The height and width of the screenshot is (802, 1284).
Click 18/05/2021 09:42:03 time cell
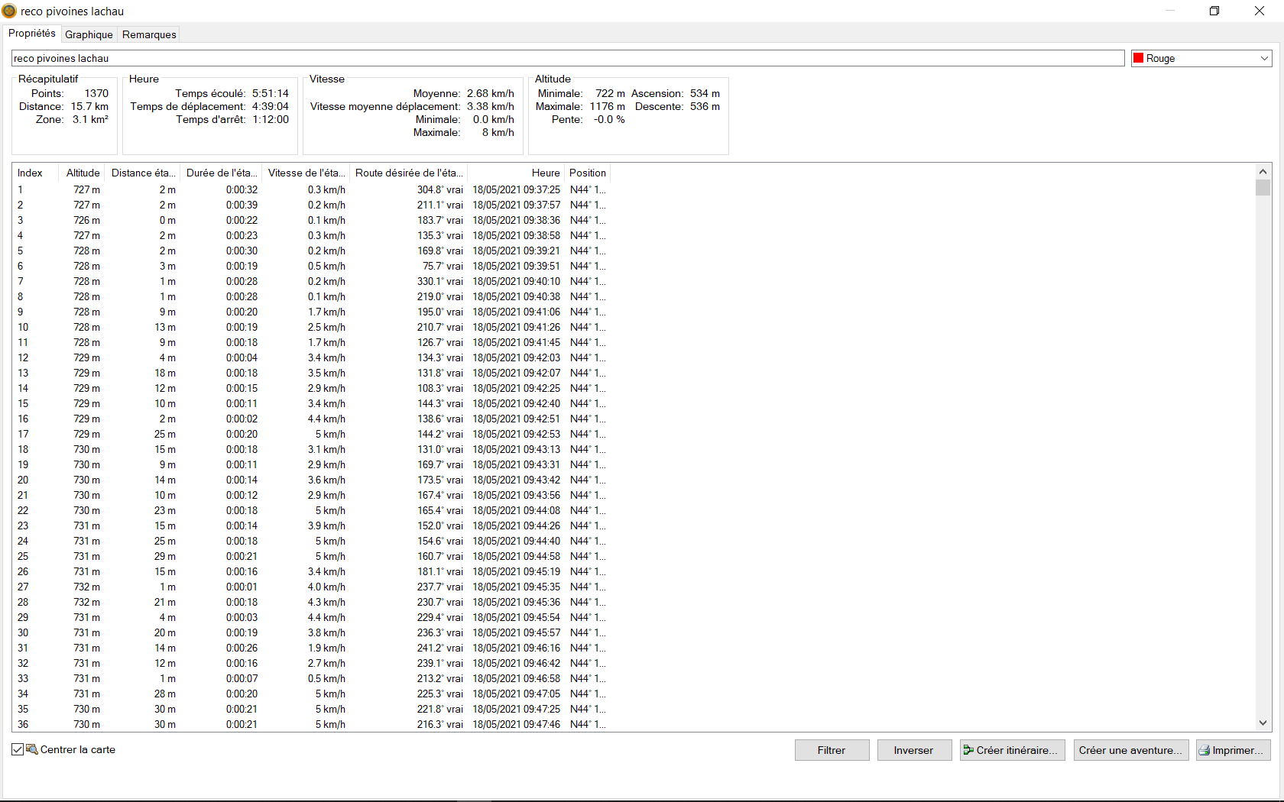pyautogui.click(x=516, y=357)
